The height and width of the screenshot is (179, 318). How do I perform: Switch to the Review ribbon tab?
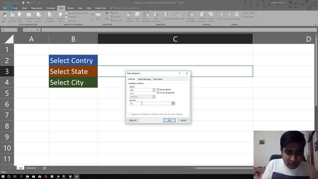[x=71, y=8]
